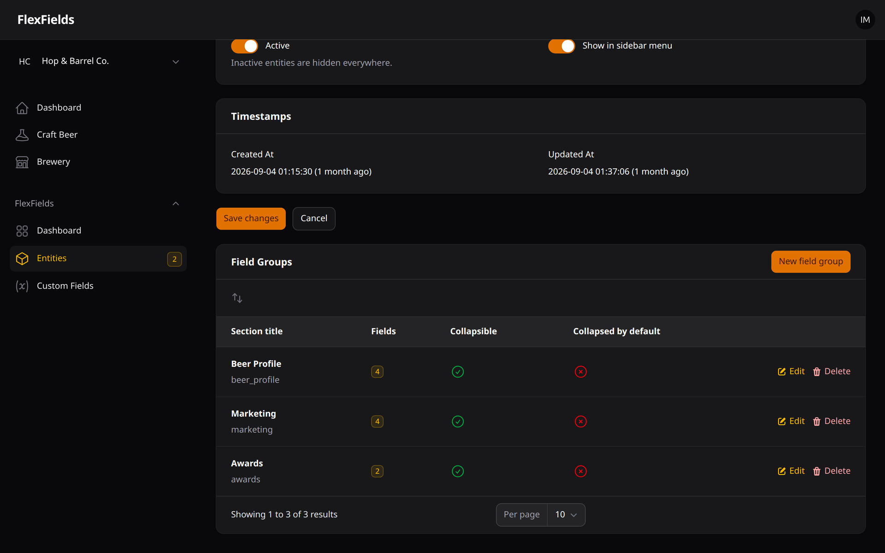Screen dimensions: 885x553
Task: Click the house icon beside Dashboard
Action: [22, 108]
